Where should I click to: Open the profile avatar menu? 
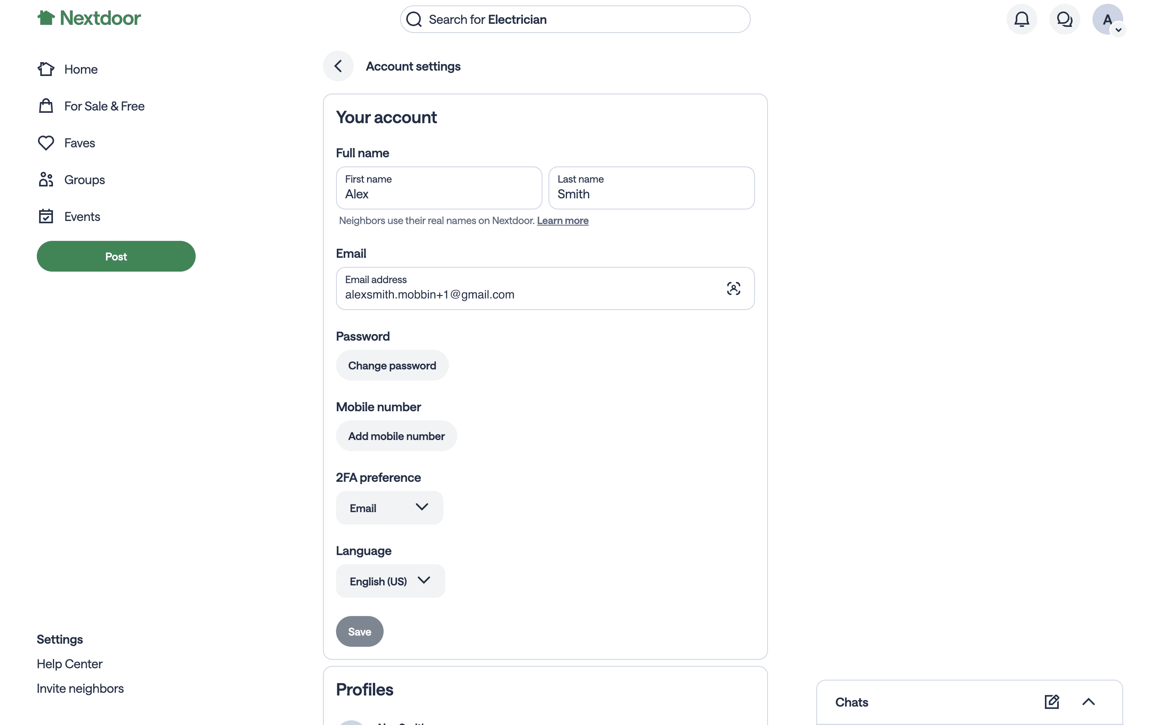coord(1107,20)
